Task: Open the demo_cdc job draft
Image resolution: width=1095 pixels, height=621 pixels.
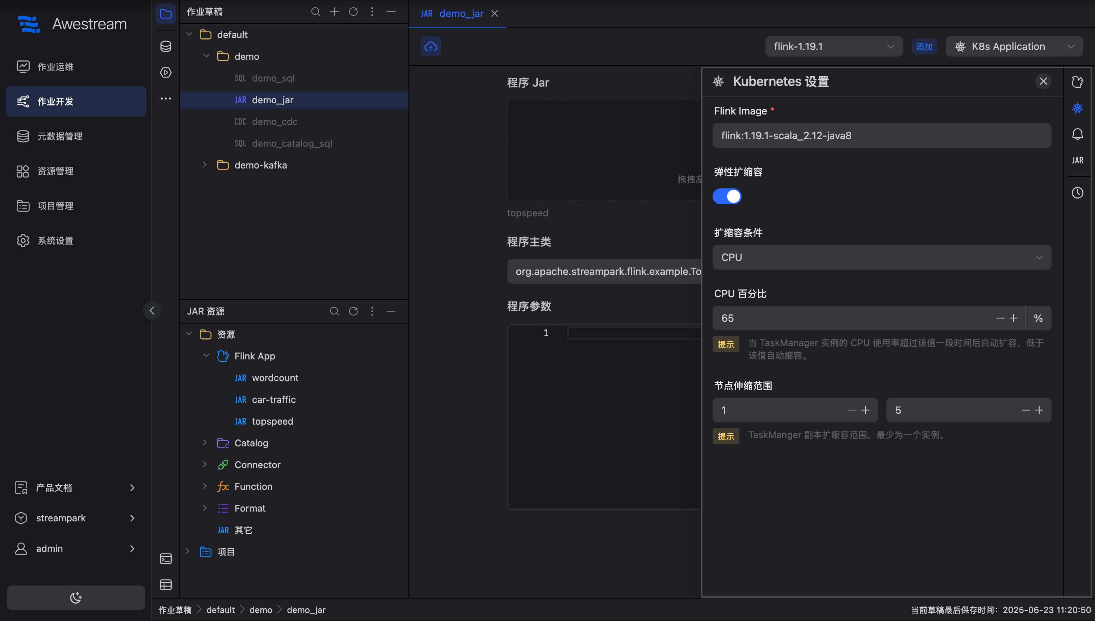Action: 274,122
